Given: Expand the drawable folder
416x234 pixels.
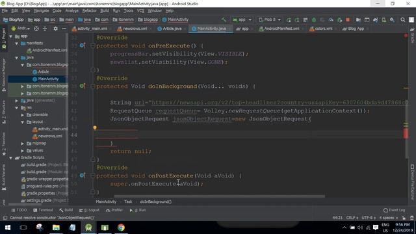Looking at the screenshot, I should [23, 115].
